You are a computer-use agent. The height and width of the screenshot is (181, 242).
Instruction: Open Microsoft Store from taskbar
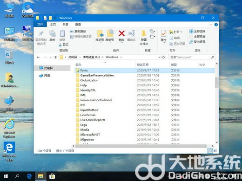click(52, 176)
